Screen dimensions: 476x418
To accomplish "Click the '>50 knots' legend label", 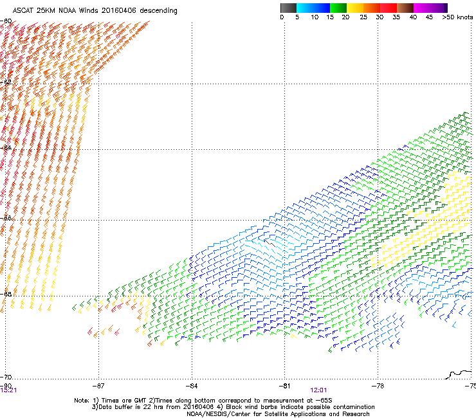I will point(457,17).
